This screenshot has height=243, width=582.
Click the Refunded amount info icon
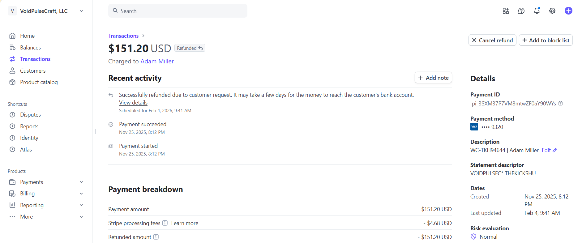(156, 237)
